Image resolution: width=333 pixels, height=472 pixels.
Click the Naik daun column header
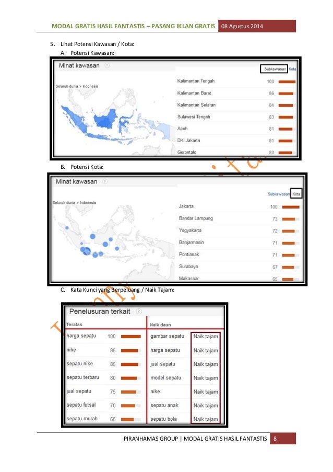[x=160, y=325]
